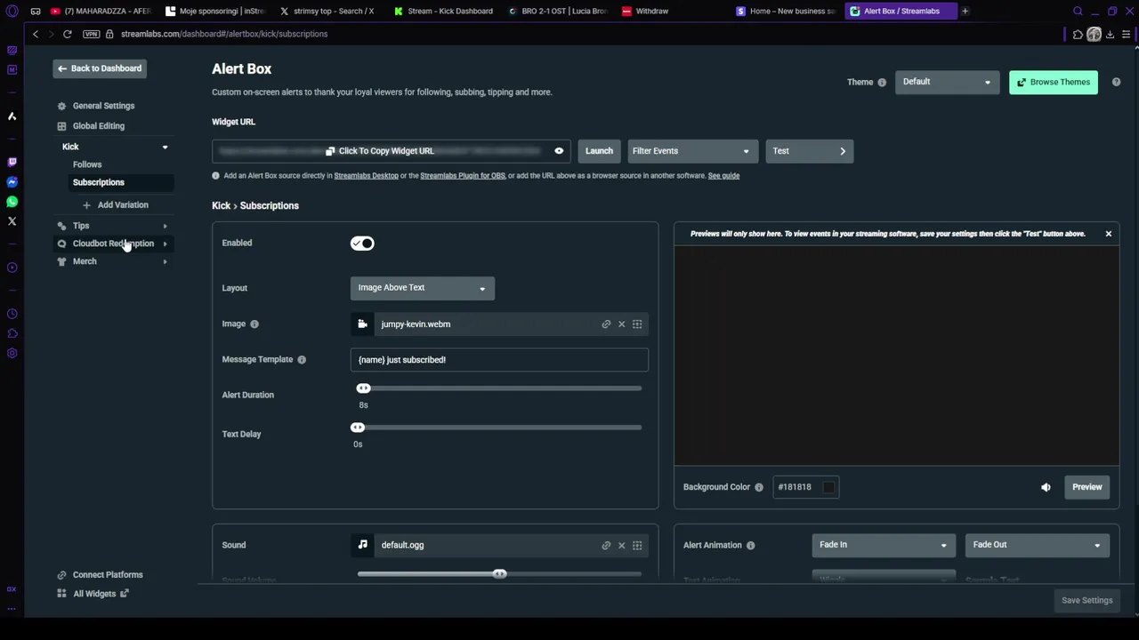This screenshot has height=640, width=1139.
Task: Open Twitch in the Opera sidebar
Action: 12,162
